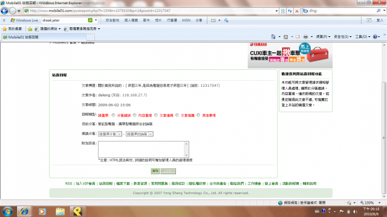Open the Windows Media Player taskbar icon
387x217 pixels.
click(42, 212)
